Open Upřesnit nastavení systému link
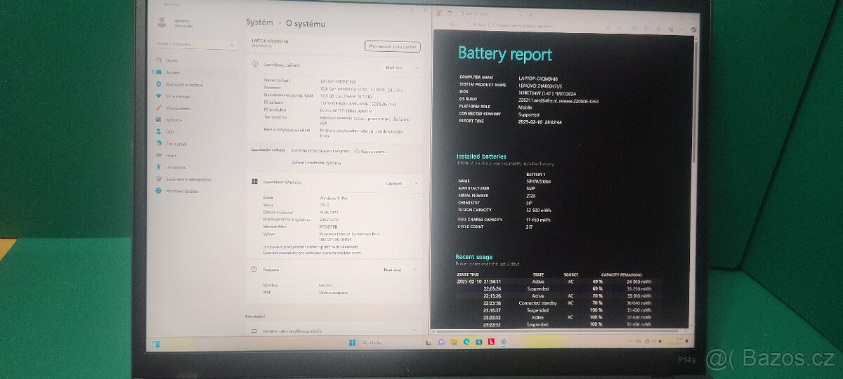Image resolution: width=843 pixels, height=379 pixels. coord(317,162)
